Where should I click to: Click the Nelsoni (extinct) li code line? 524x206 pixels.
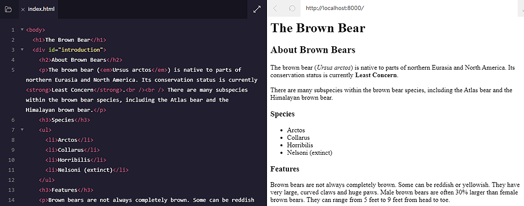87,170
